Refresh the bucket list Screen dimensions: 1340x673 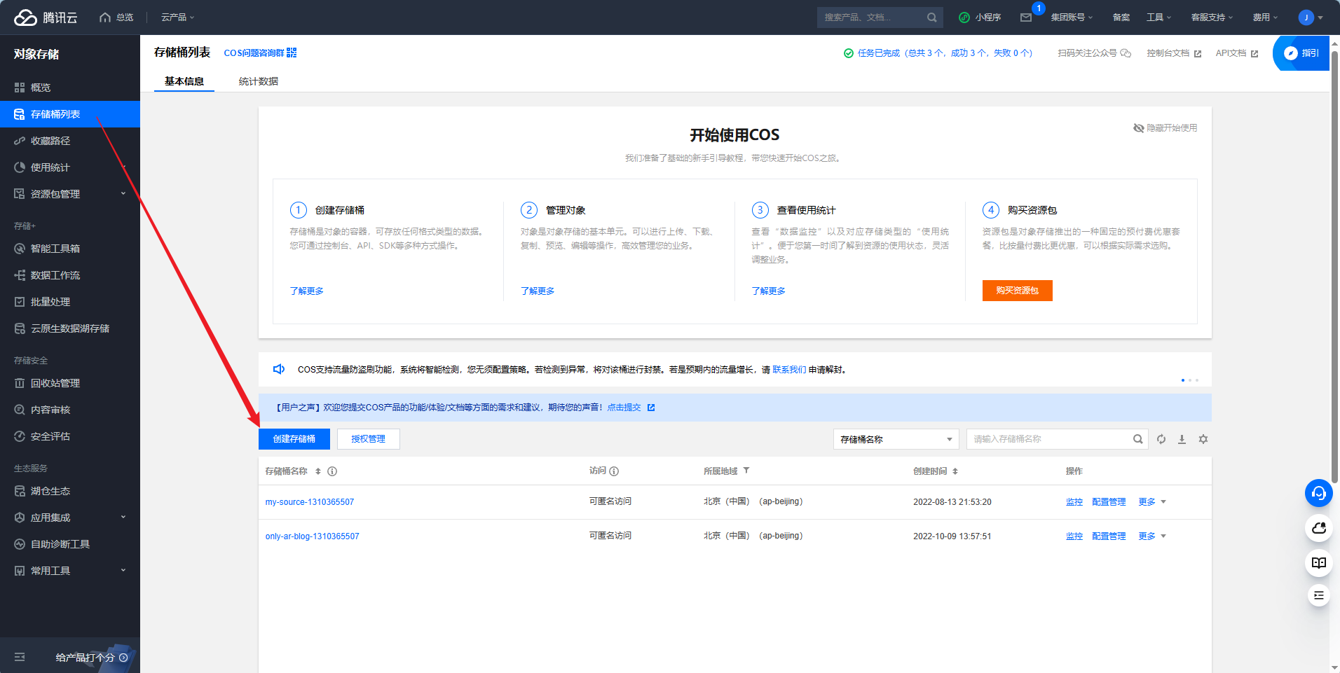[x=1161, y=439]
